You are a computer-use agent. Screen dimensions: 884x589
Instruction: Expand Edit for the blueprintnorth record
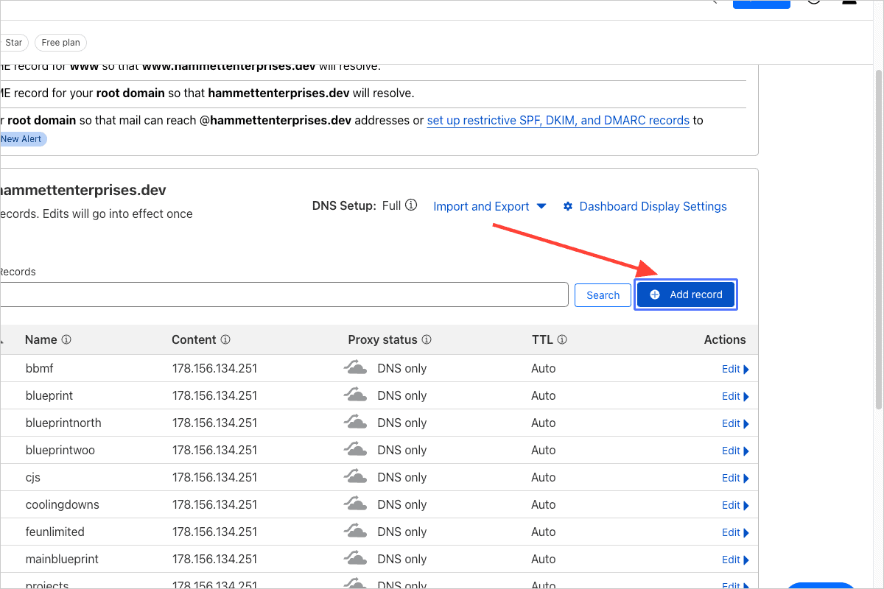734,423
